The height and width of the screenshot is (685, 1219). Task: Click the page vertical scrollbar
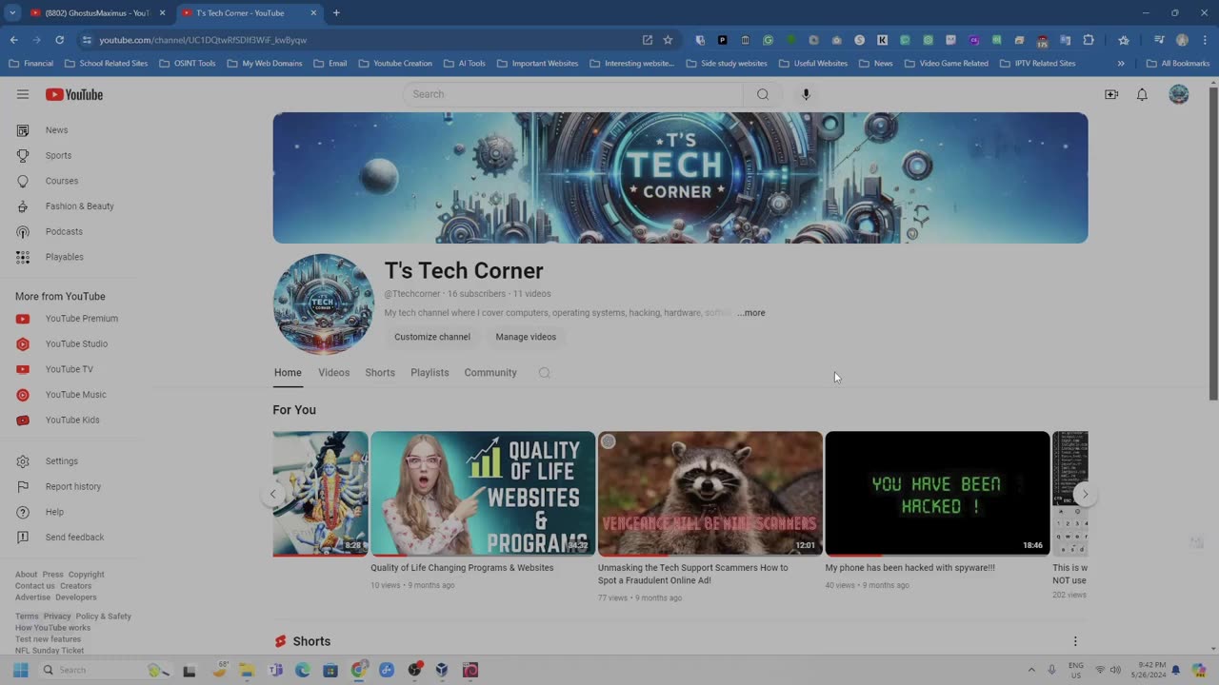tap(1213, 243)
